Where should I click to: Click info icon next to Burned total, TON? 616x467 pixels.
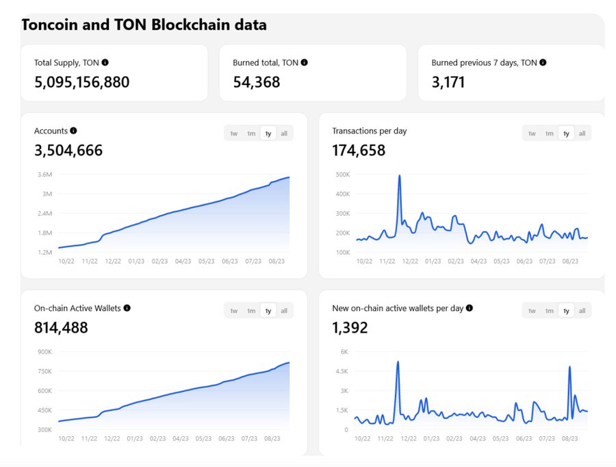[x=304, y=62]
